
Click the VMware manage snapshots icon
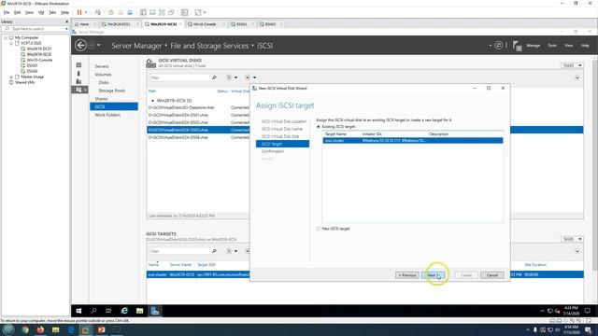pos(130,12)
